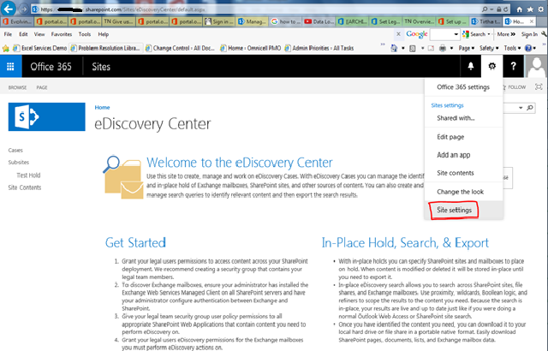Click the command bar Home icon

[394, 48]
